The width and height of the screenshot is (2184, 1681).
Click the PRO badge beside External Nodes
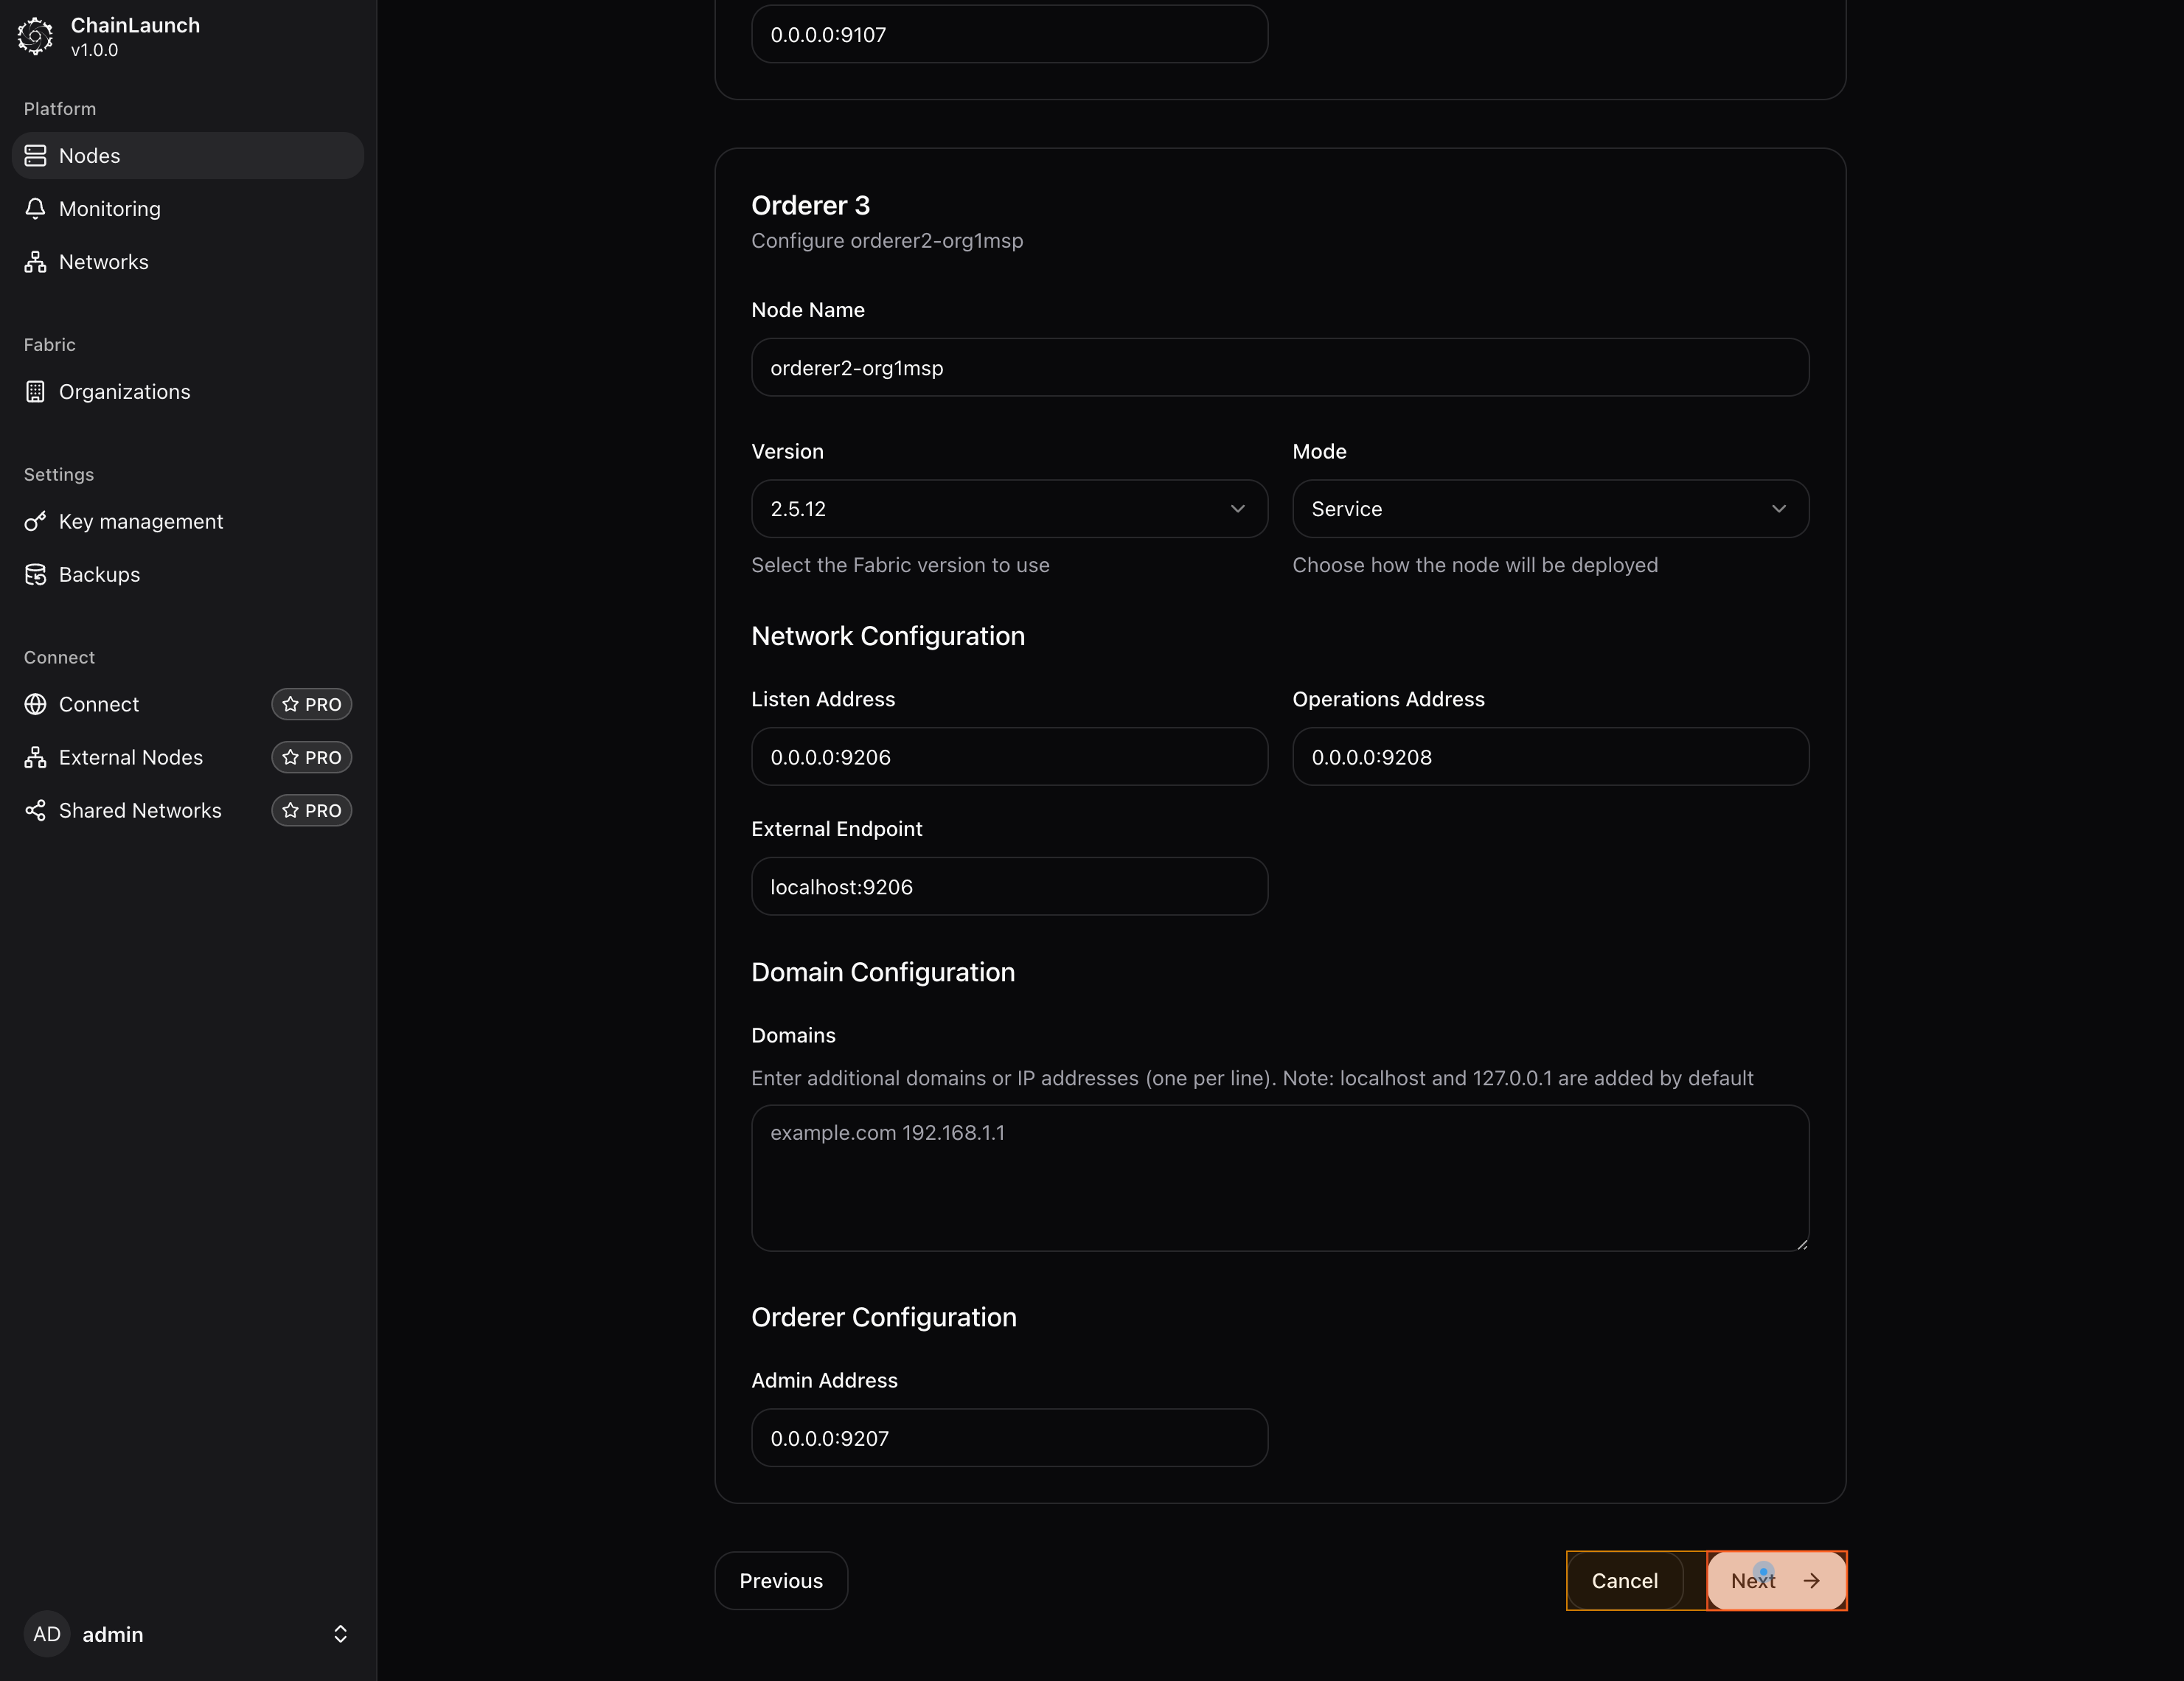tap(311, 757)
